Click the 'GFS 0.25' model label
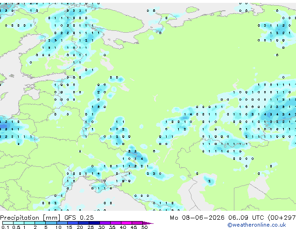Viewport: 296px width, 229px height. pyautogui.click(x=79, y=218)
